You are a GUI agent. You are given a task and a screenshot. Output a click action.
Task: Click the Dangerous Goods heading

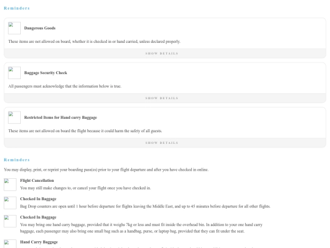(40, 28)
